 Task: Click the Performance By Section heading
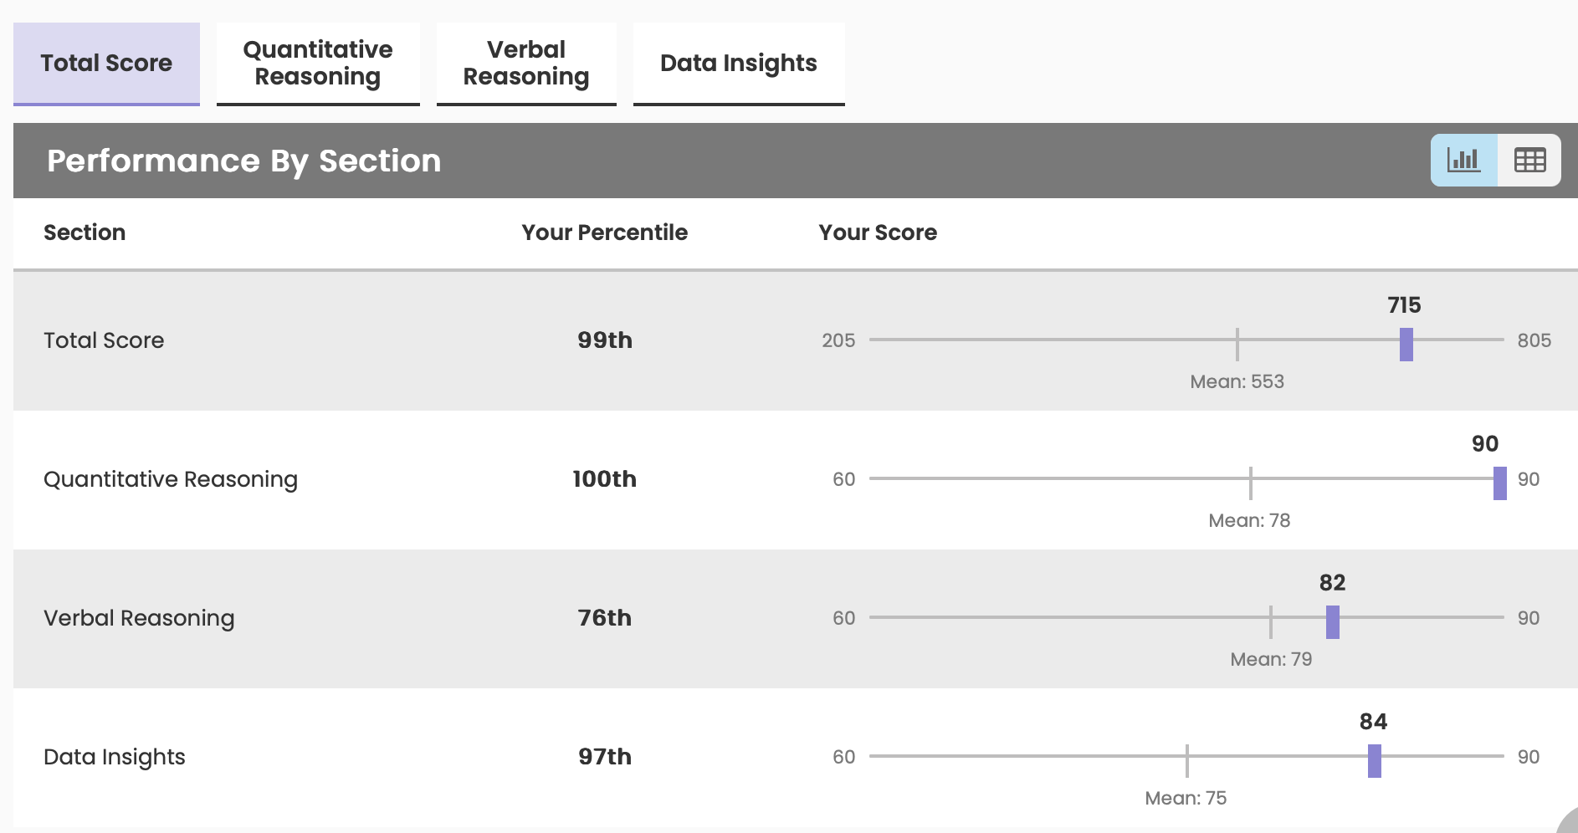click(x=243, y=160)
